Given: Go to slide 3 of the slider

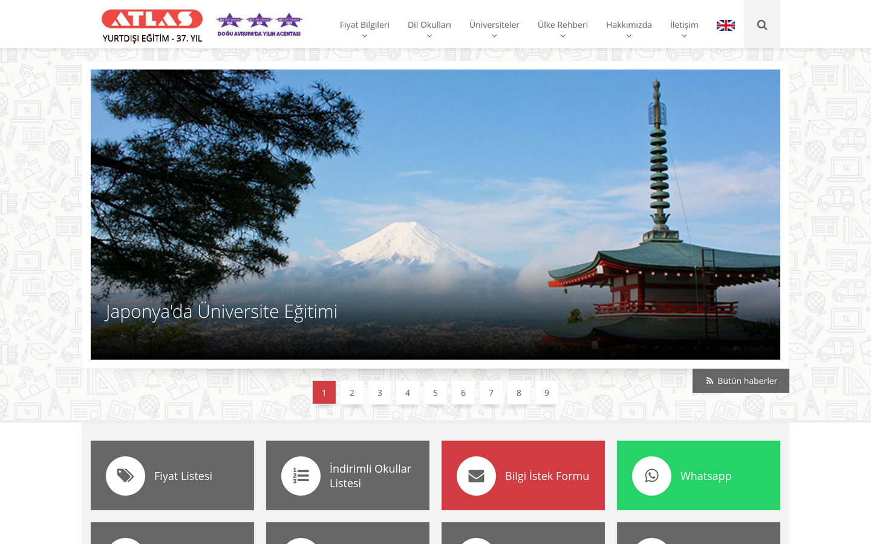Looking at the screenshot, I should [x=380, y=392].
